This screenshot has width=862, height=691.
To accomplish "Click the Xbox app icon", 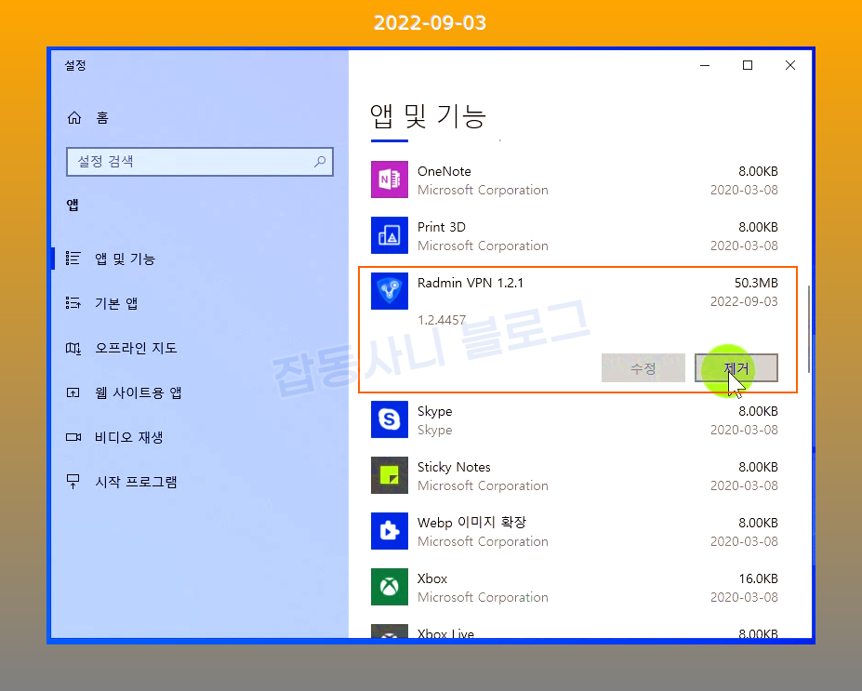I will pos(390,587).
